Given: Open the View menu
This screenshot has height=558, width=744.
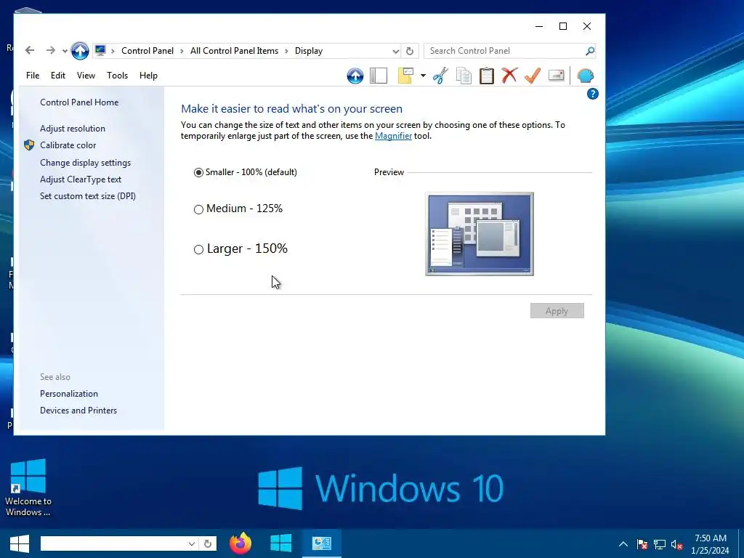Looking at the screenshot, I should tap(86, 76).
